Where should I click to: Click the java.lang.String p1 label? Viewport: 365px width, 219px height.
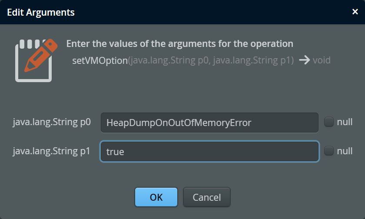click(x=51, y=151)
